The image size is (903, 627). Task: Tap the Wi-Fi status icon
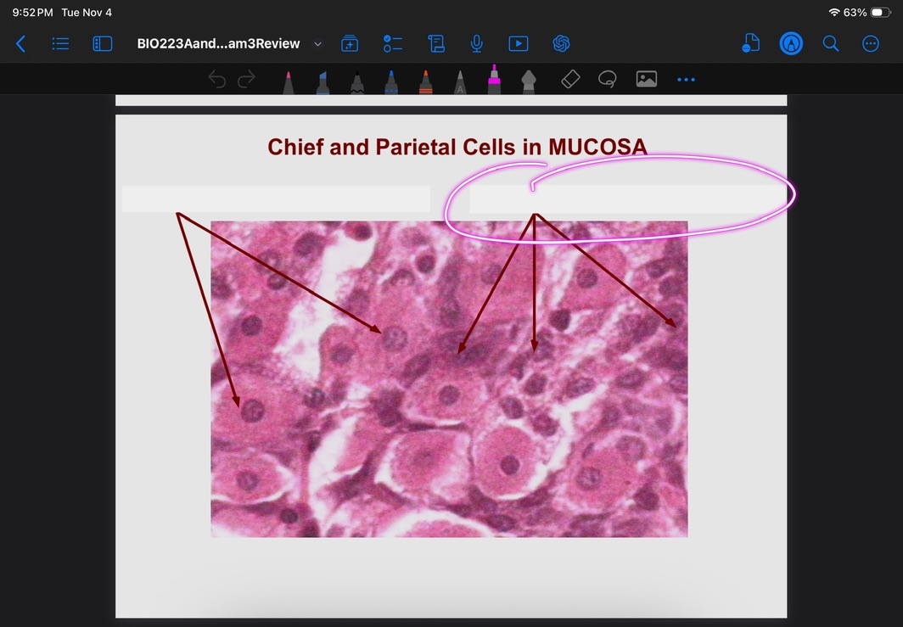[834, 12]
